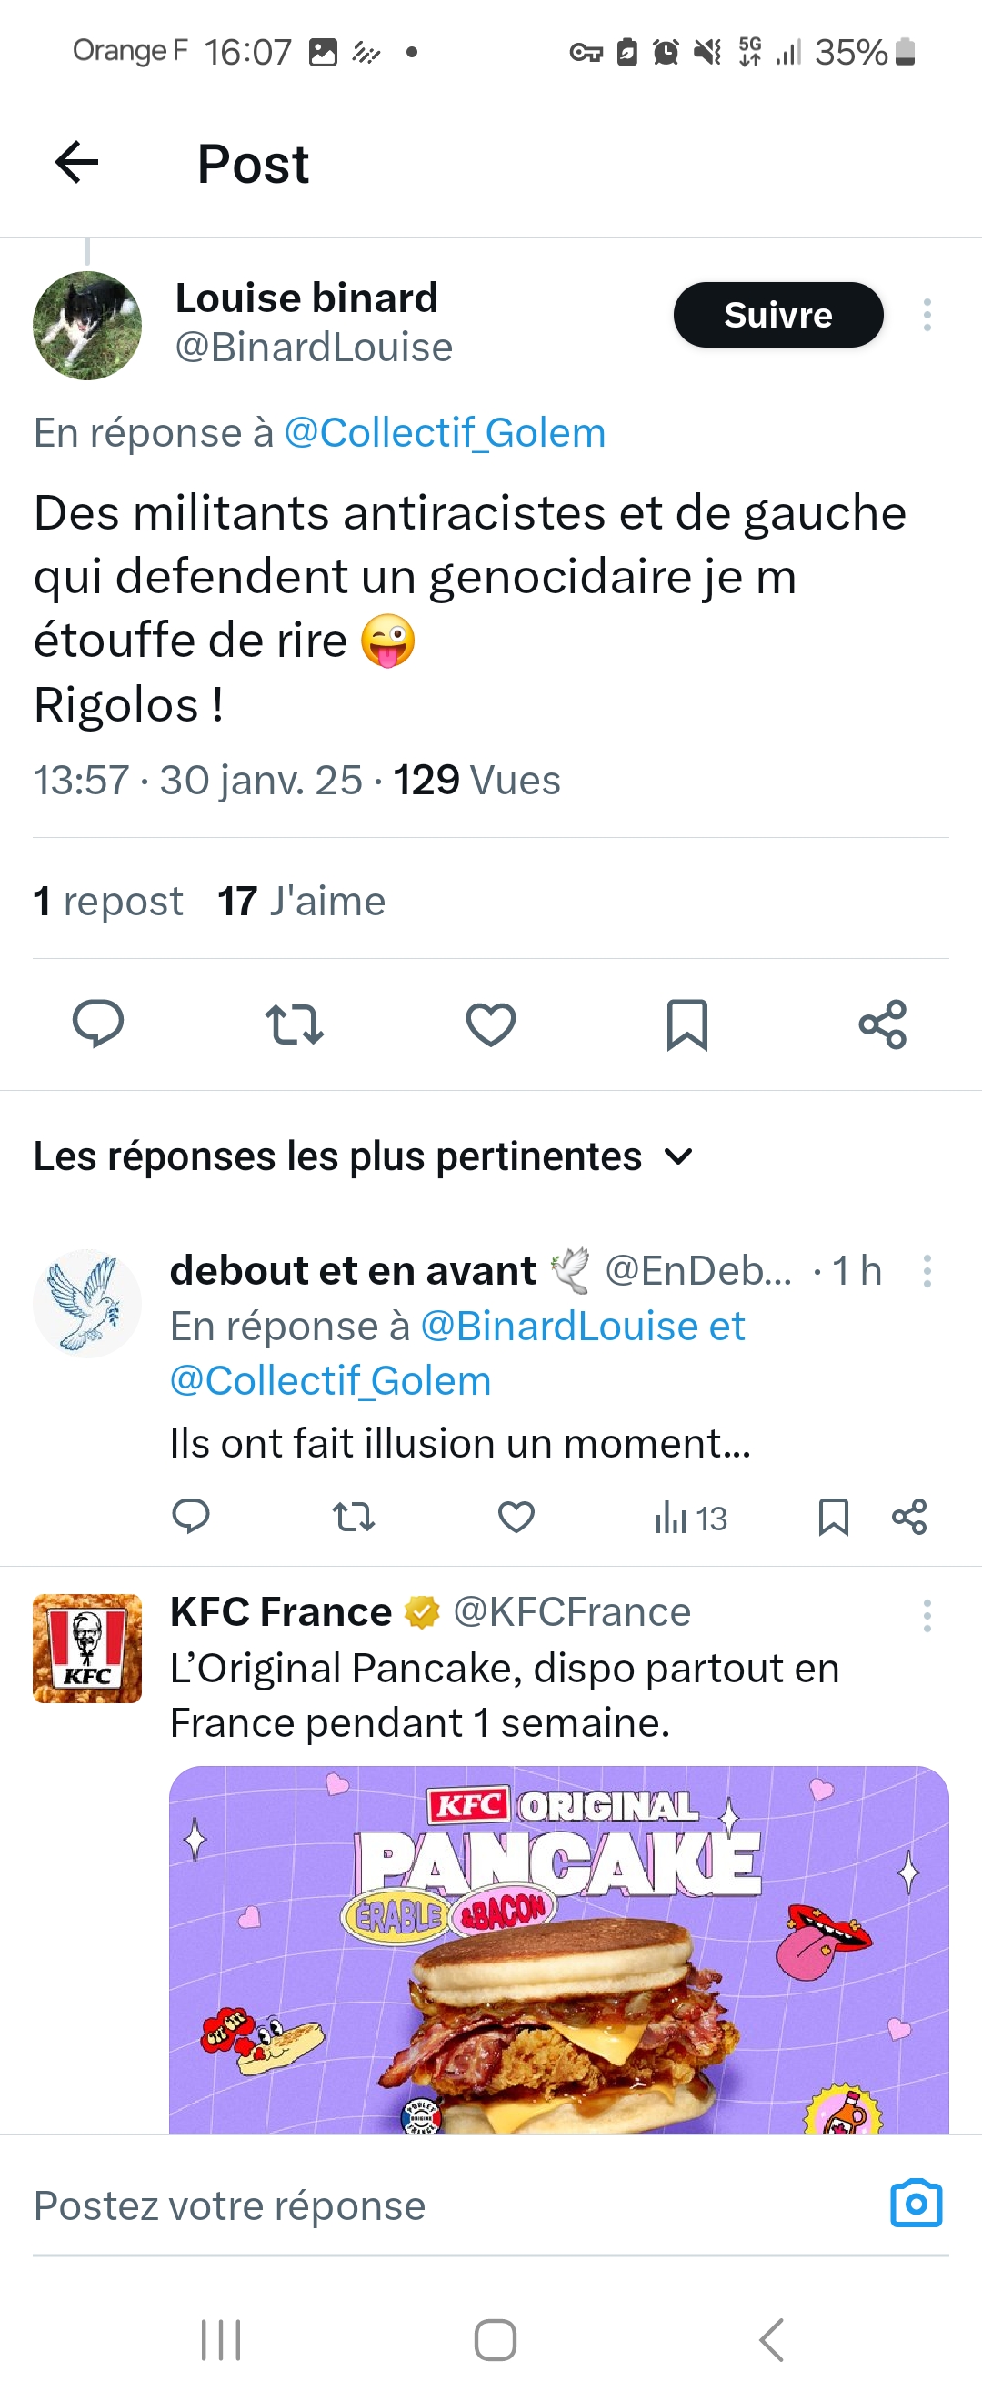Open camera icon in reply field
This screenshot has width=982, height=2402.
pos(916,2205)
